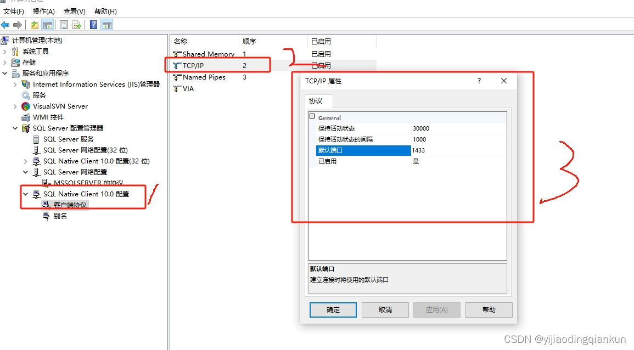634x350 pixels.
Task: Click the 取消 button
Action: (385, 309)
